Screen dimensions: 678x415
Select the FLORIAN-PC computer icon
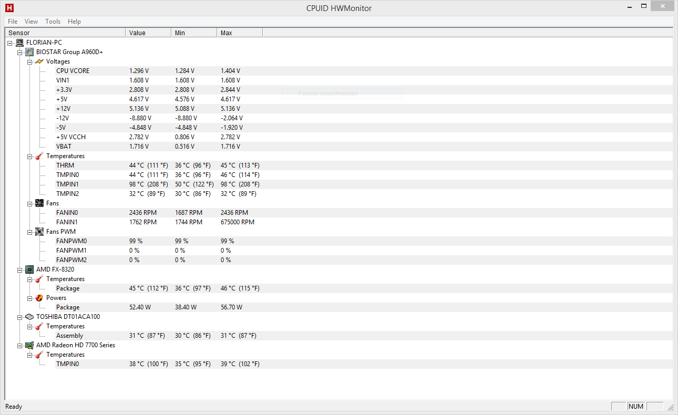[19, 43]
